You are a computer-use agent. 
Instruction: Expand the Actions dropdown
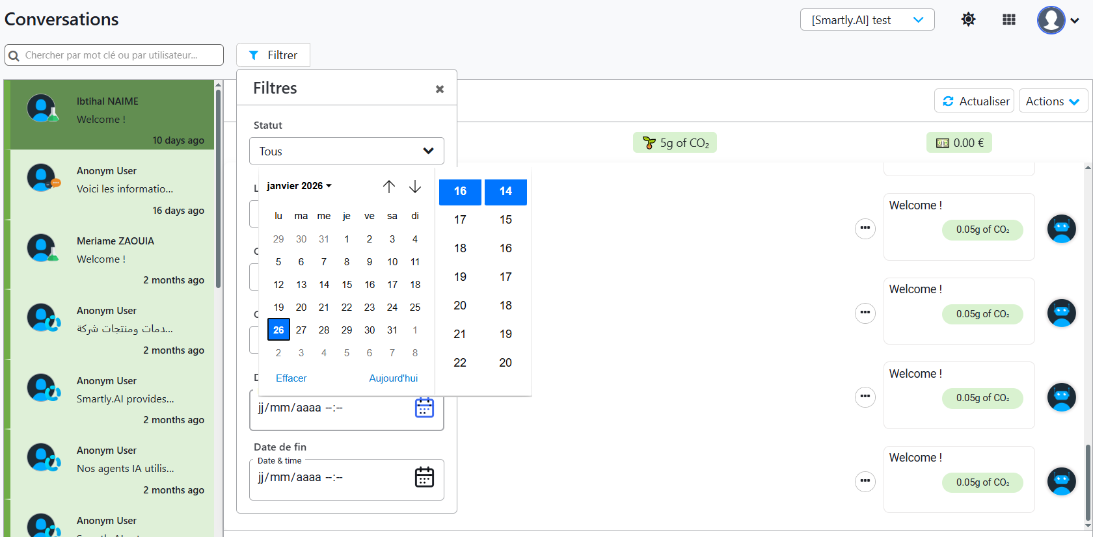(1053, 101)
